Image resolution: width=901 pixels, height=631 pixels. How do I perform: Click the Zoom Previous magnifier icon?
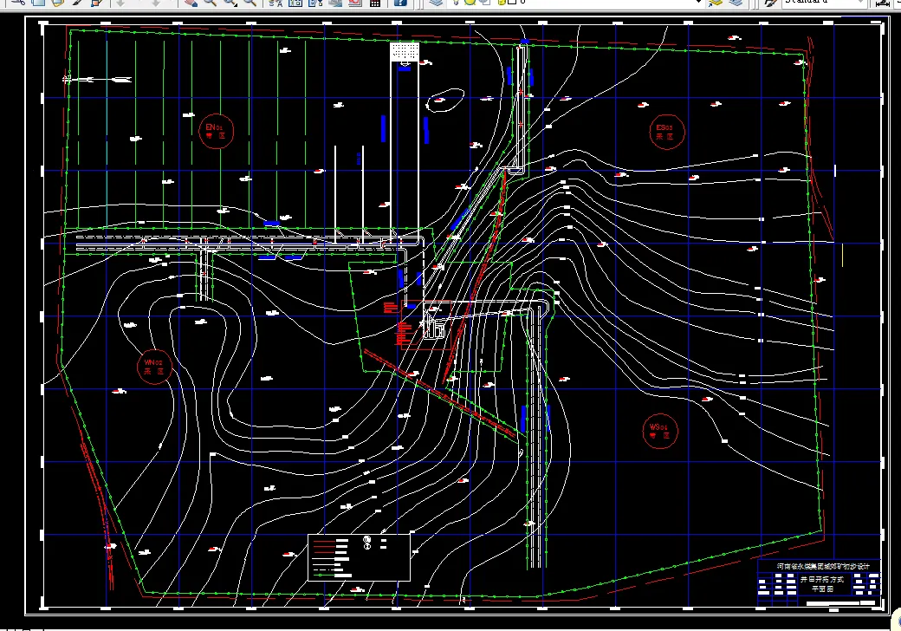pyautogui.click(x=250, y=3)
